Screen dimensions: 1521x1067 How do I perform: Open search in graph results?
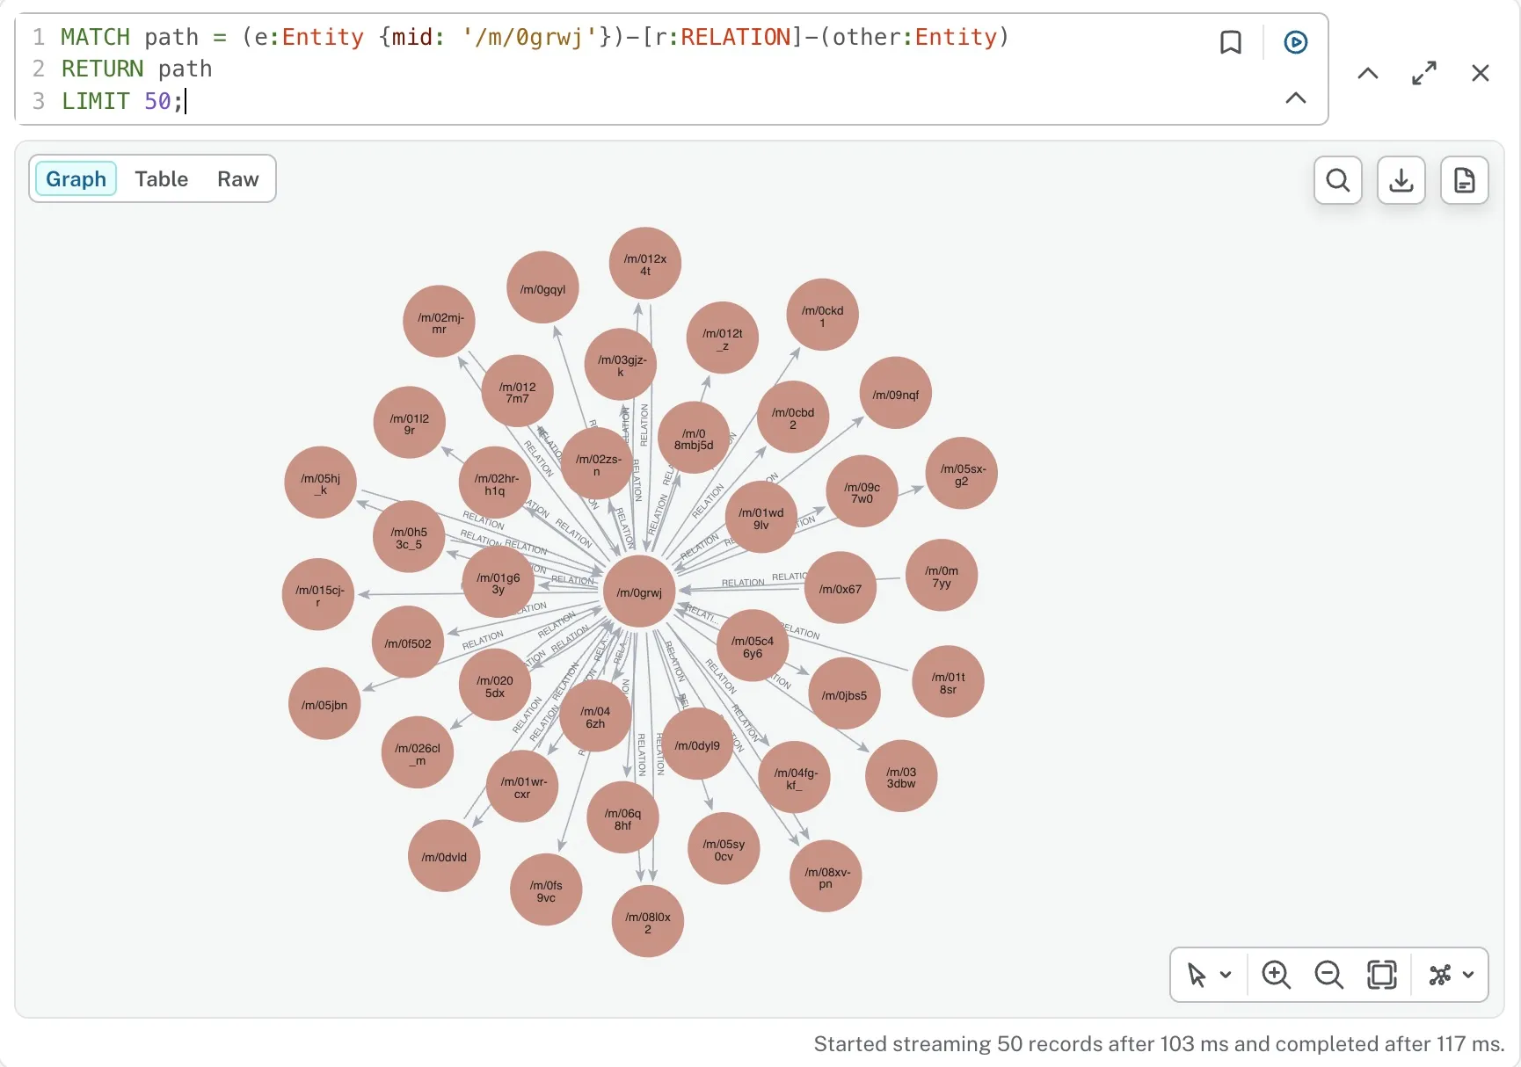[1338, 180]
